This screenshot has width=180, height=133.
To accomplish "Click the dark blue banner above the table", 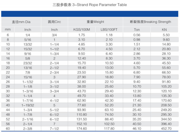I will click(90, 14).
